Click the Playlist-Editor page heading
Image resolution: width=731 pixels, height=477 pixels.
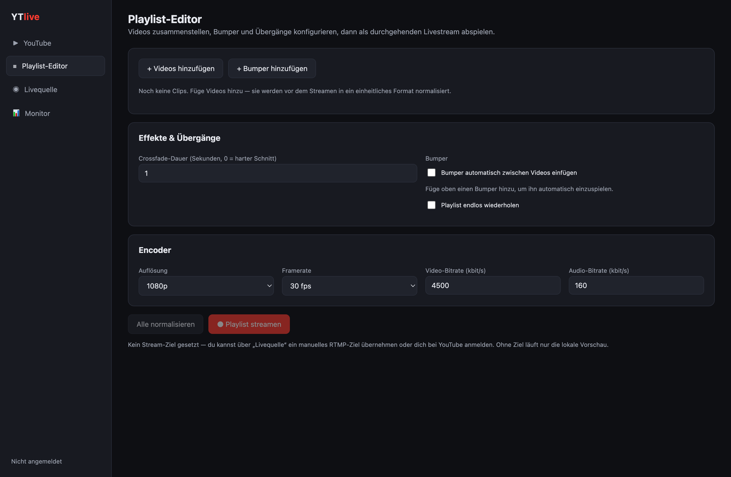coord(165,19)
